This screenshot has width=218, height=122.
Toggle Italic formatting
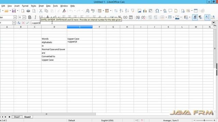coord(35,17)
